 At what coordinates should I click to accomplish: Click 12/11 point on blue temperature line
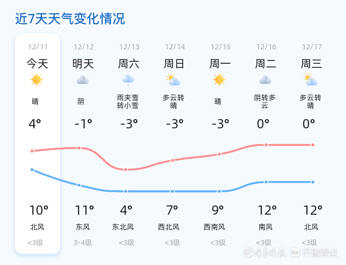tap(32, 170)
